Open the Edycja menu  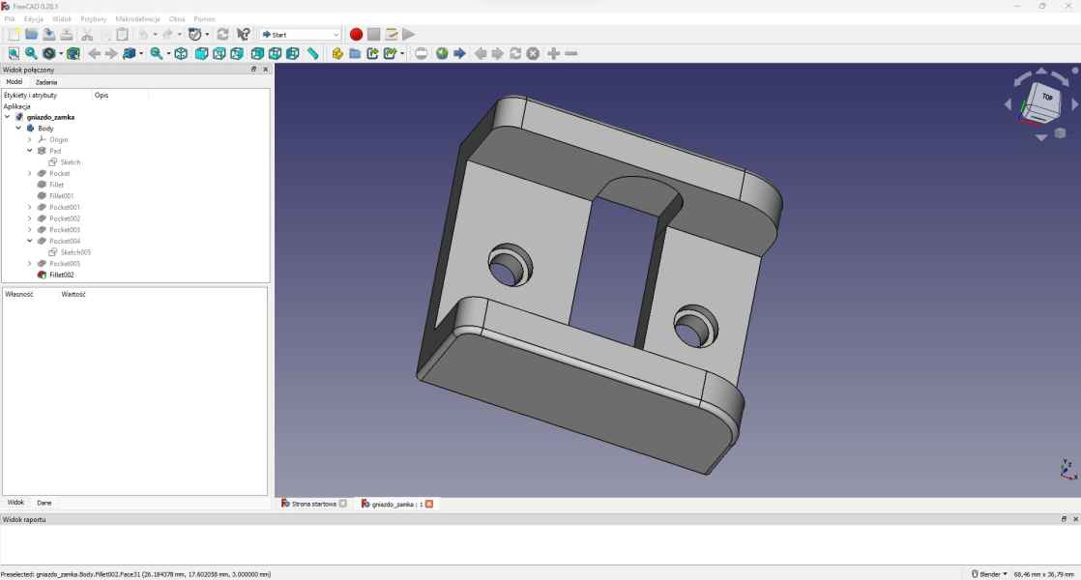[33, 19]
